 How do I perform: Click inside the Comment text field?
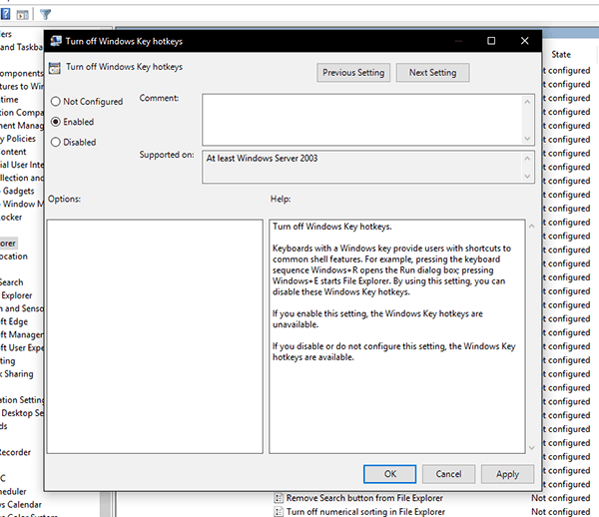pyautogui.click(x=363, y=119)
